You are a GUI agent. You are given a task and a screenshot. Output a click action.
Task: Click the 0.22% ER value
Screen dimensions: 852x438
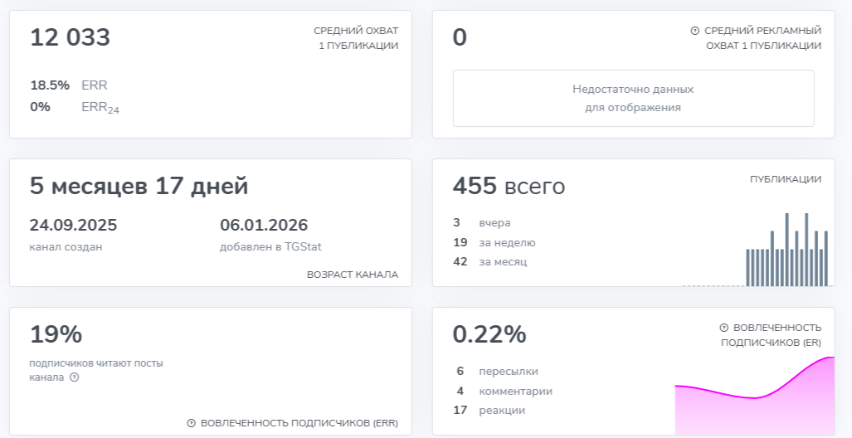tap(489, 334)
